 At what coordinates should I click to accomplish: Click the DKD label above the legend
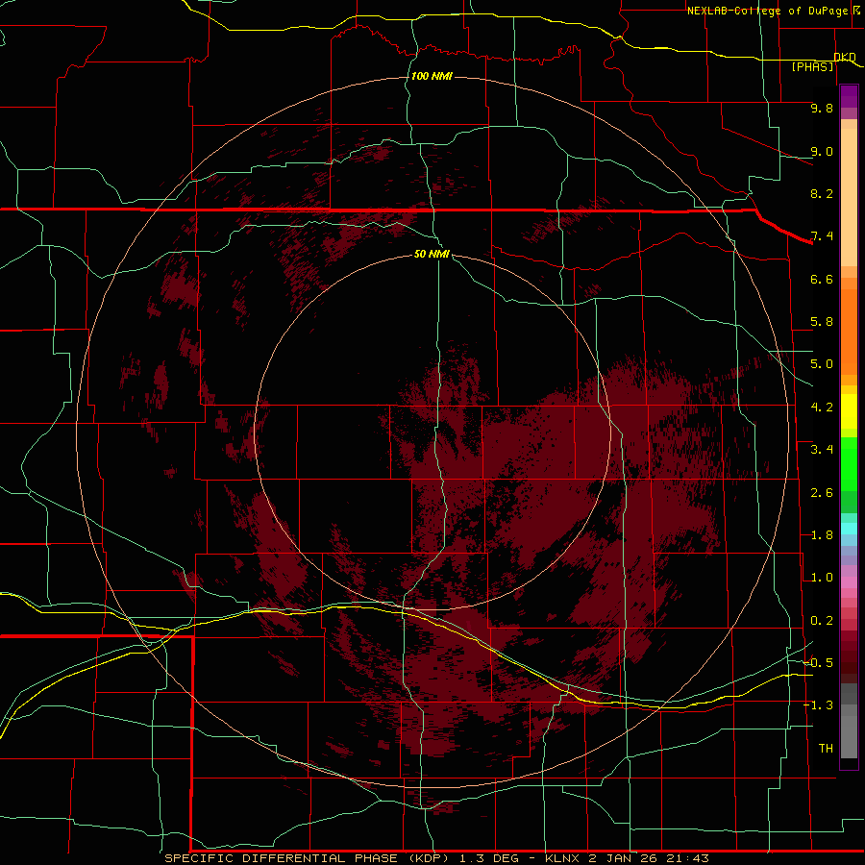[x=845, y=57]
